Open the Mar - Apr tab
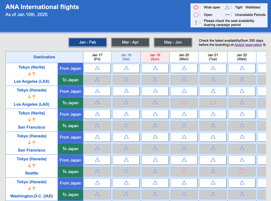 pyautogui.click(x=130, y=42)
